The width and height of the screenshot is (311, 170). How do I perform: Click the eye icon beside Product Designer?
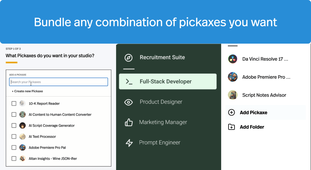coord(129,102)
